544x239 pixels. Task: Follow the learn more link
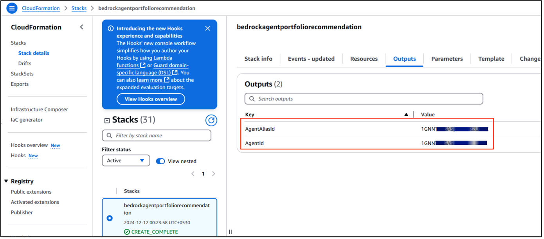150,80
